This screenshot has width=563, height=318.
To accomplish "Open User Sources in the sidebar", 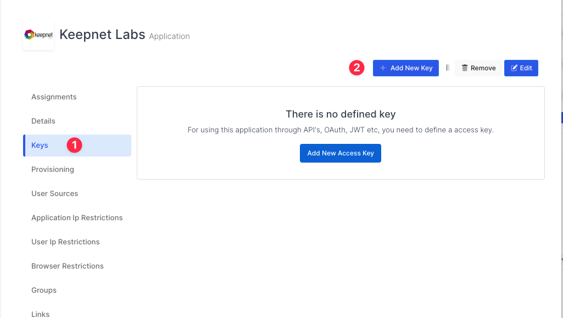I will click(x=55, y=194).
